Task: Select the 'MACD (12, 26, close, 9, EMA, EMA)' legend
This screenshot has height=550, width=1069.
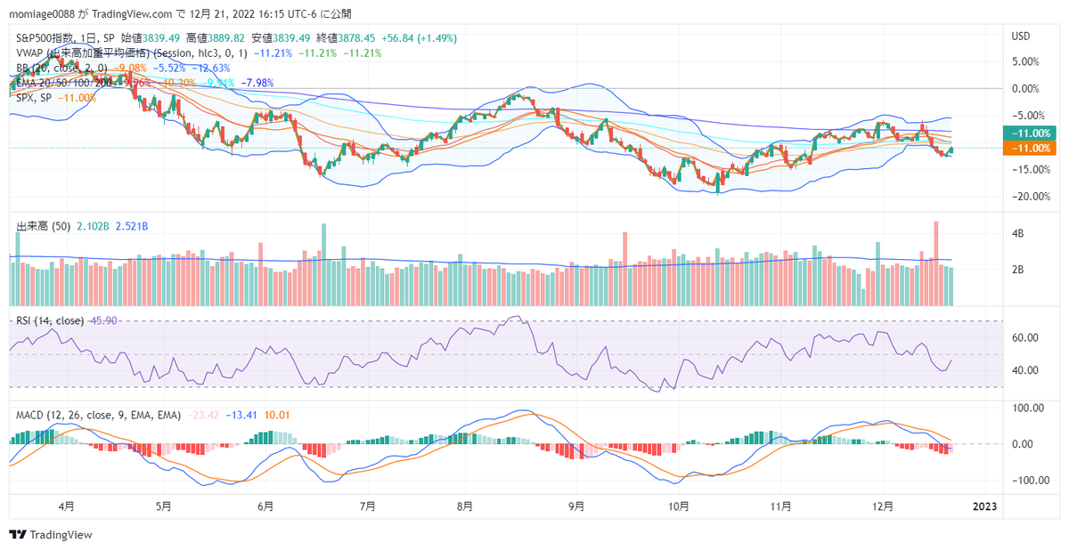Action: coord(99,415)
